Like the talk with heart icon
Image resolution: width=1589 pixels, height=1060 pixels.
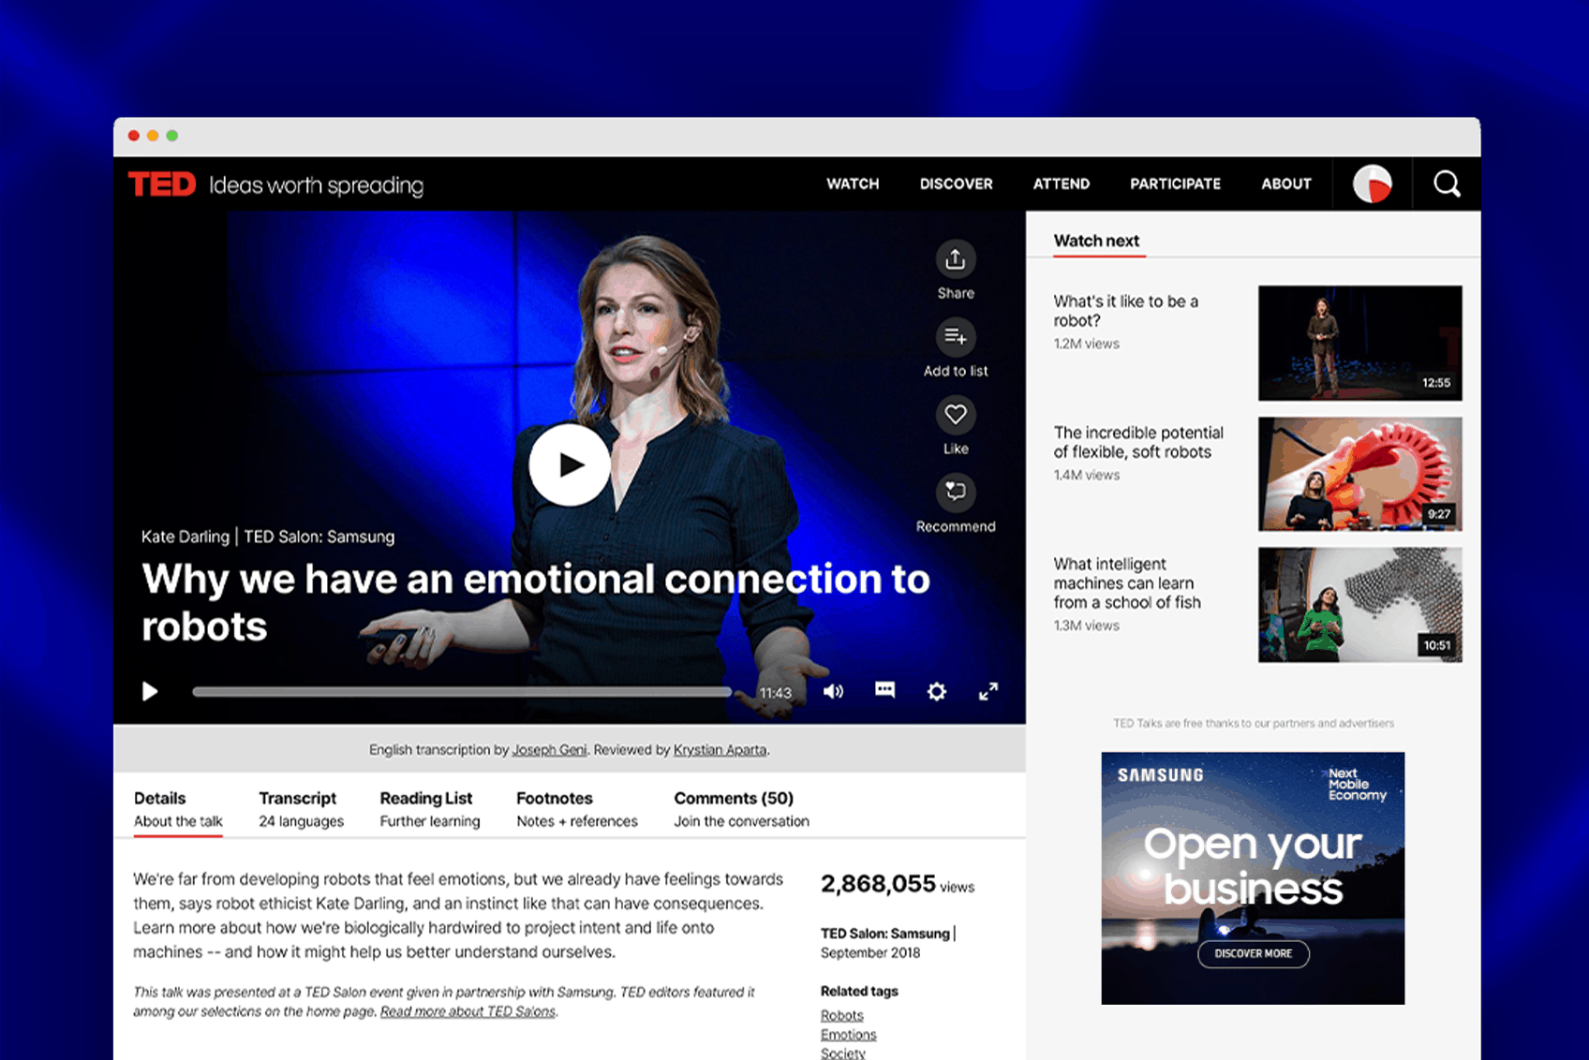(x=955, y=415)
